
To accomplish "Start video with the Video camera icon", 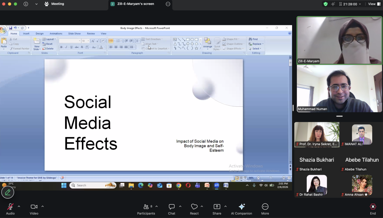I will pyautogui.click(x=34, y=207).
